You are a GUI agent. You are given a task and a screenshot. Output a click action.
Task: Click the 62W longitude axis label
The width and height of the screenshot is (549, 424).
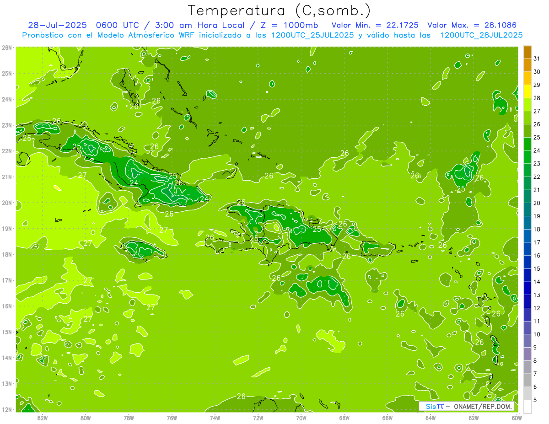pyautogui.click(x=474, y=418)
